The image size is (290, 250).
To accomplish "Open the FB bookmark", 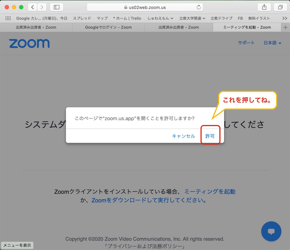I will coord(240,18).
